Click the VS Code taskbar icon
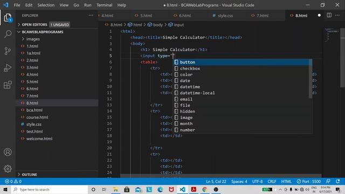345x194 pixels. point(182,189)
